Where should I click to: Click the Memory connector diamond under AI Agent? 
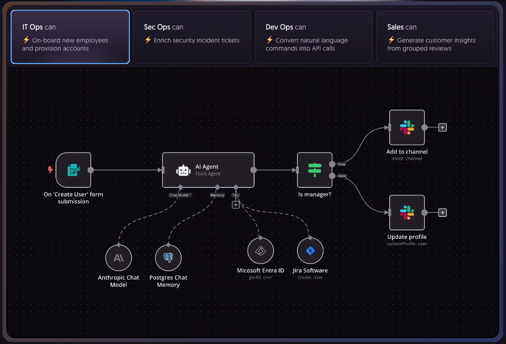tap(217, 188)
